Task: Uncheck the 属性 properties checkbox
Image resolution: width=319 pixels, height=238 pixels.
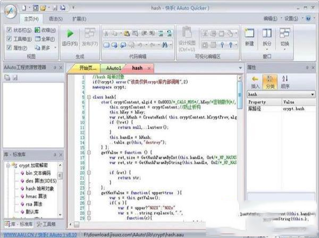Action: click(x=9, y=48)
